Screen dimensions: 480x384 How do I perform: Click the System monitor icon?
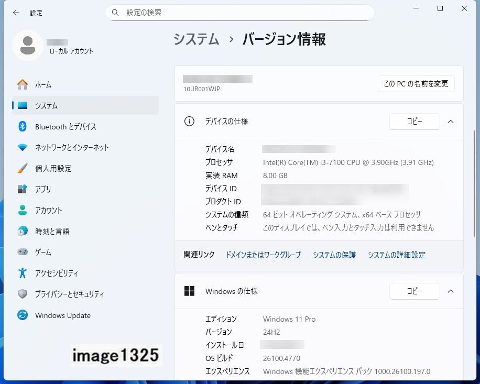click(23, 106)
